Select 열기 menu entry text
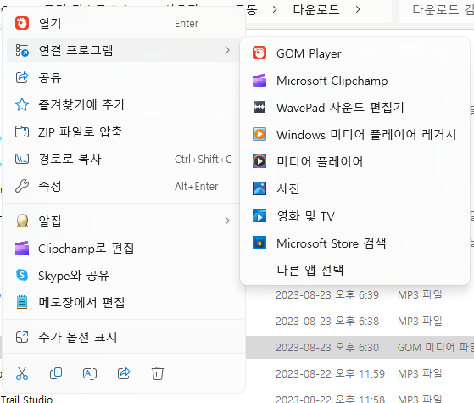 (x=50, y=23)
